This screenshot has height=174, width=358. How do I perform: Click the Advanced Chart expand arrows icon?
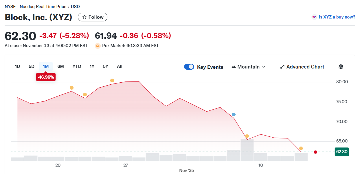tap(282, 67)
